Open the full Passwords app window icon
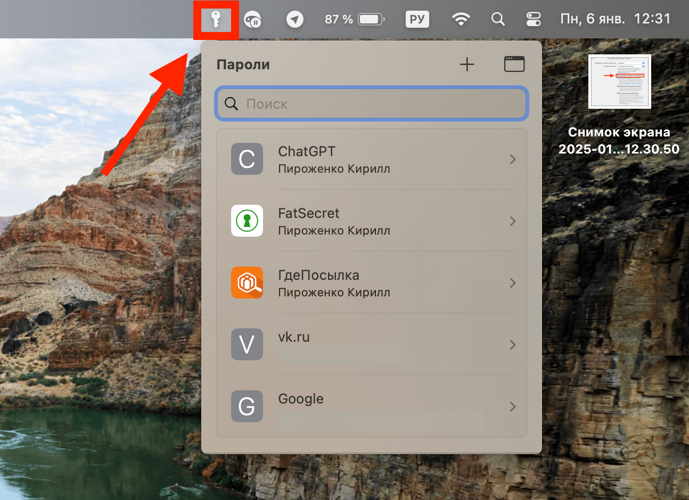The height and width of the screenshot is (500, 689). pyautogui.click(x=514, y=64)
